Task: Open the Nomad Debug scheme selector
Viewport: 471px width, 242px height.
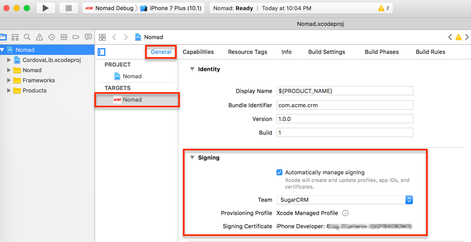Action: [109, 8]
